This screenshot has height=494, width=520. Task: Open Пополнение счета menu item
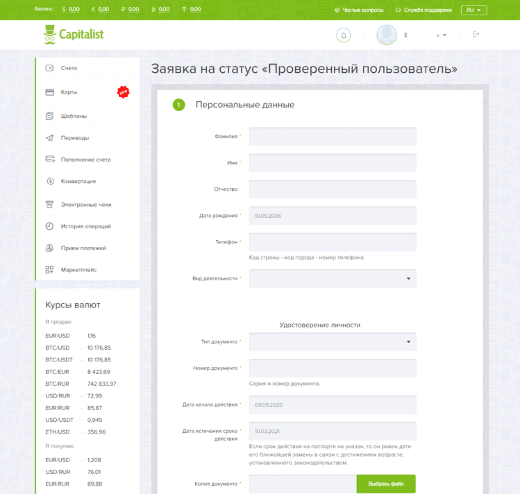[x=85, y=160]
